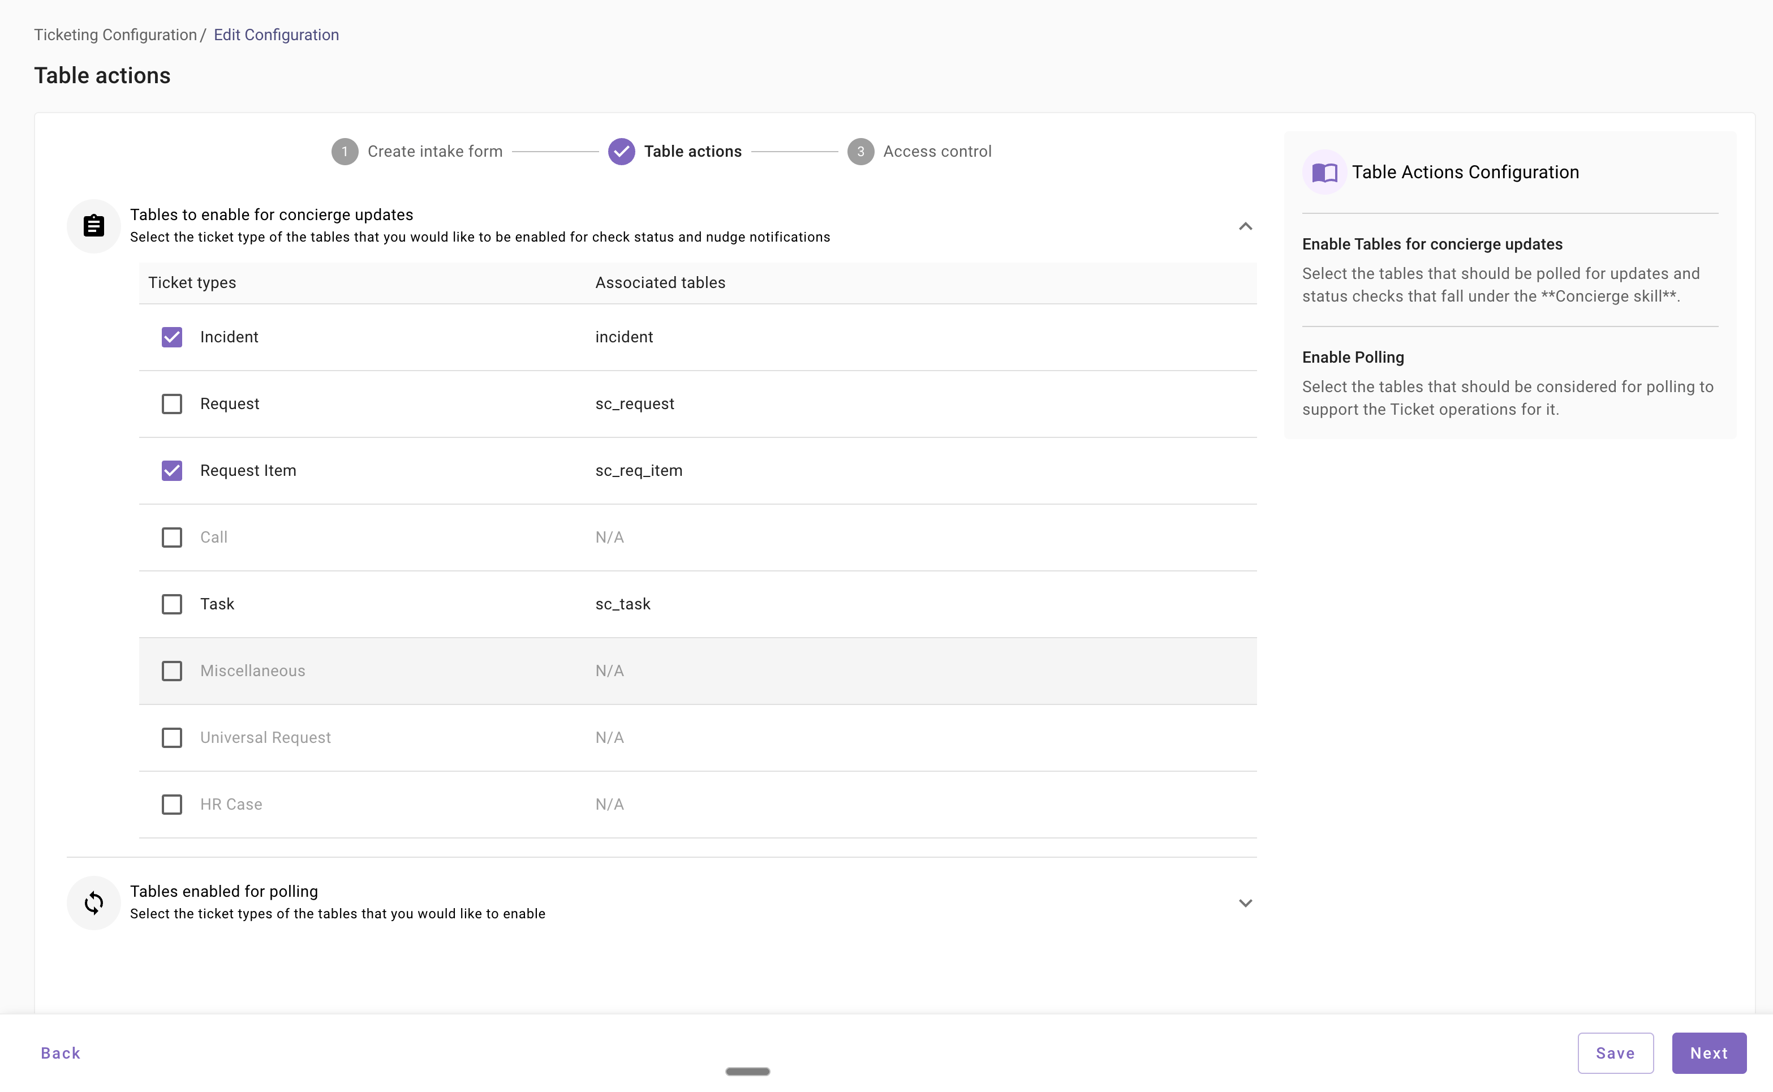Check the Task ticket type checkbox
The height and width of the screenshot is (1092, 1773).
coord(172,604)
